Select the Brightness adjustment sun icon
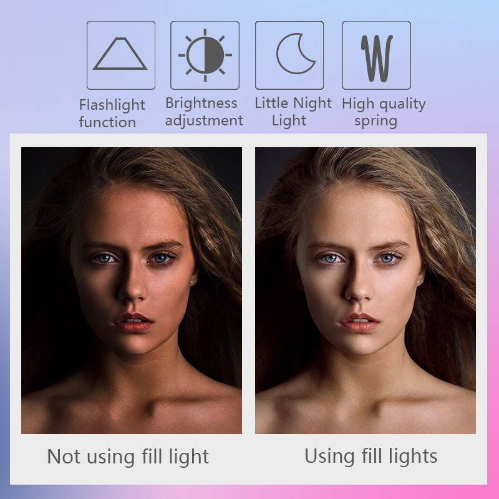499x499 pixels. pos(205,56)
